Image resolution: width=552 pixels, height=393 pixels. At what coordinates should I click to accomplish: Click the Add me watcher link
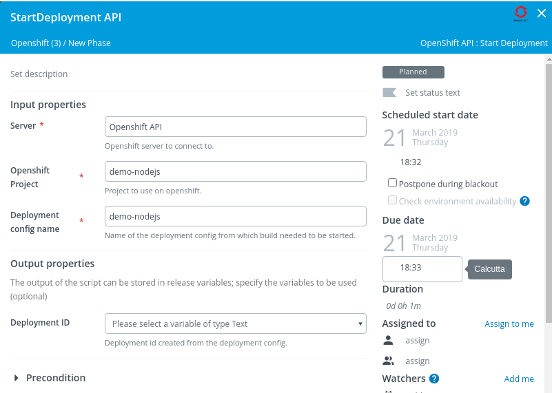518,379
